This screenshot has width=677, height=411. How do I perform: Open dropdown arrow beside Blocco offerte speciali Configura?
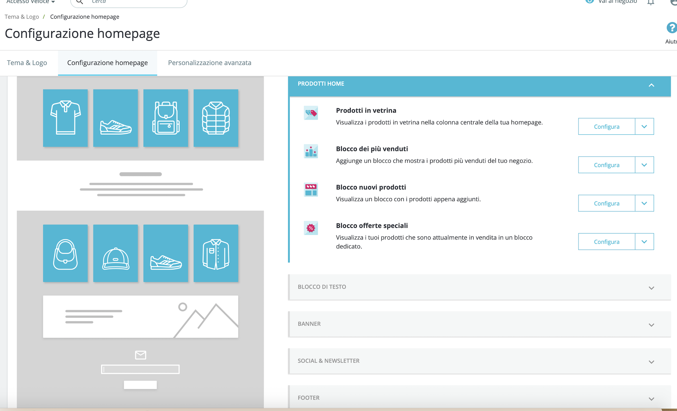644,242
